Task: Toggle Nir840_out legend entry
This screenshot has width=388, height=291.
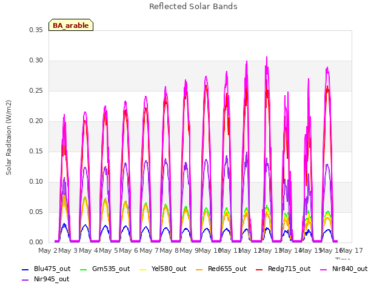Action: click(x=344, y=269)
